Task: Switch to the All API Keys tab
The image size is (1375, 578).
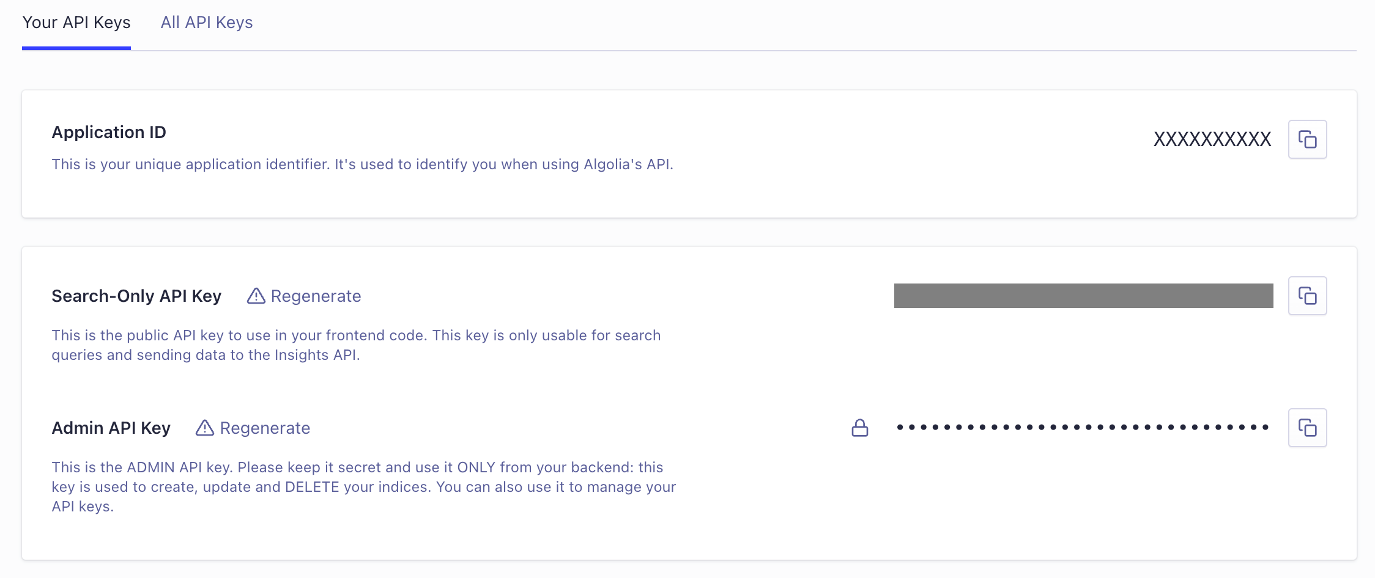Action: 207,22
